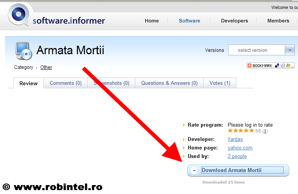Open the 2 people used-by link

point(237,156)
